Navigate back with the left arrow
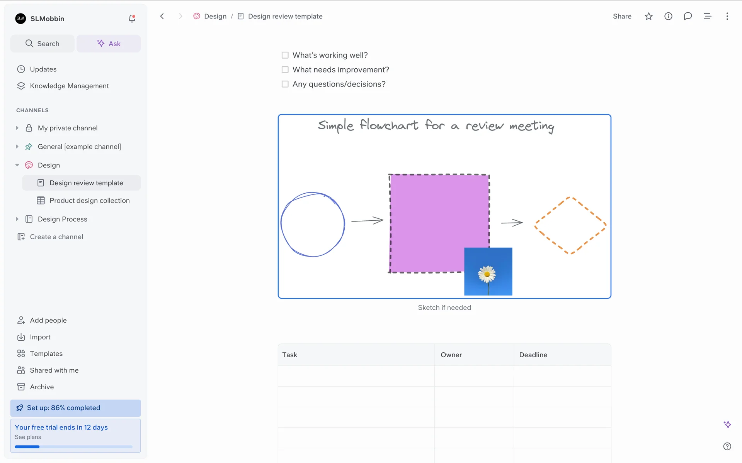This screenshot has height=463, width=742. (162, 16)
